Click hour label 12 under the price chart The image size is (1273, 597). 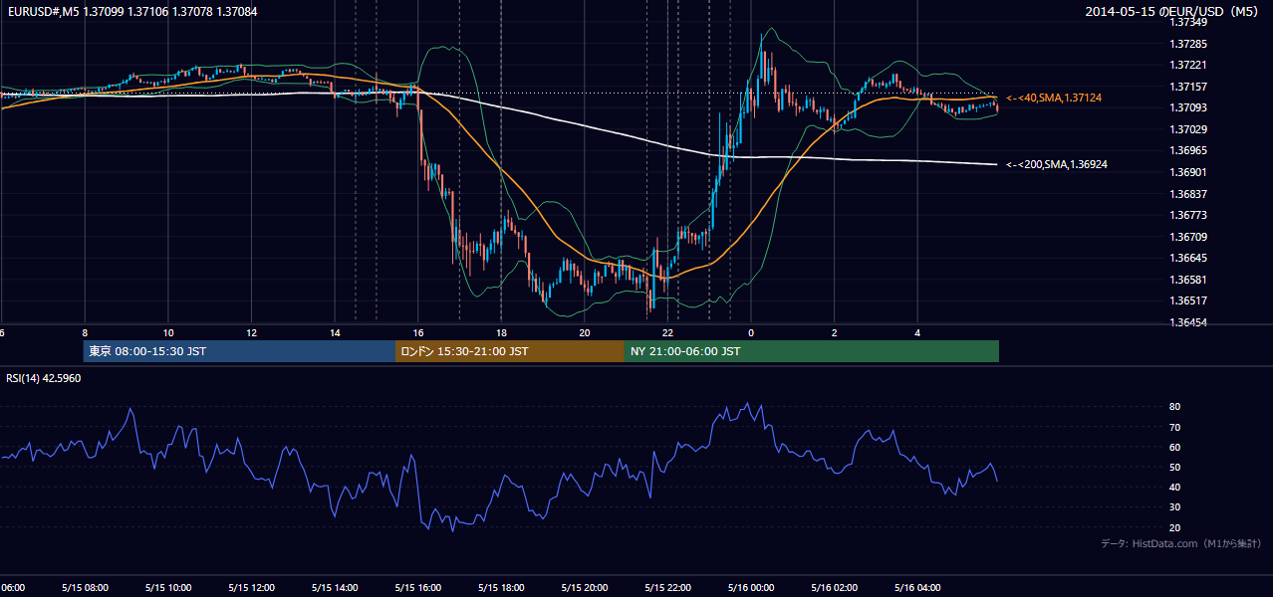click(251, 332)
